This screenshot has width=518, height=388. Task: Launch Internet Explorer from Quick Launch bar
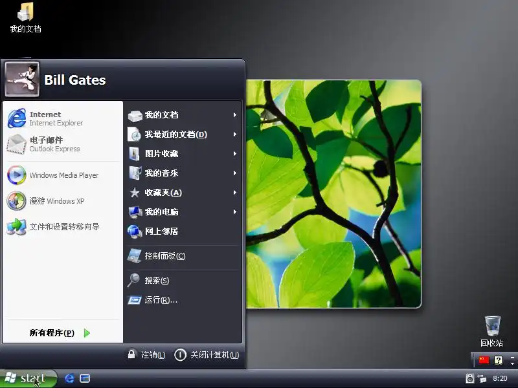pos(69,378)
